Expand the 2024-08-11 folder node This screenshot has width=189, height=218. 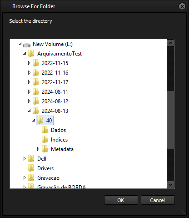(29, 92)
